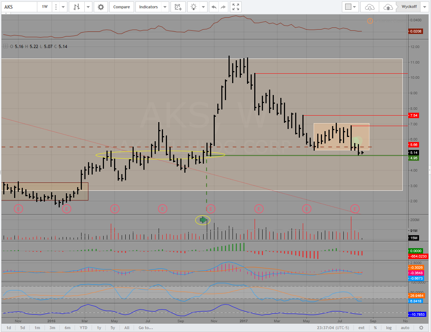Expand the Indicators dropdown arrow
Viewport: 431px width, 332px height.
165,7
